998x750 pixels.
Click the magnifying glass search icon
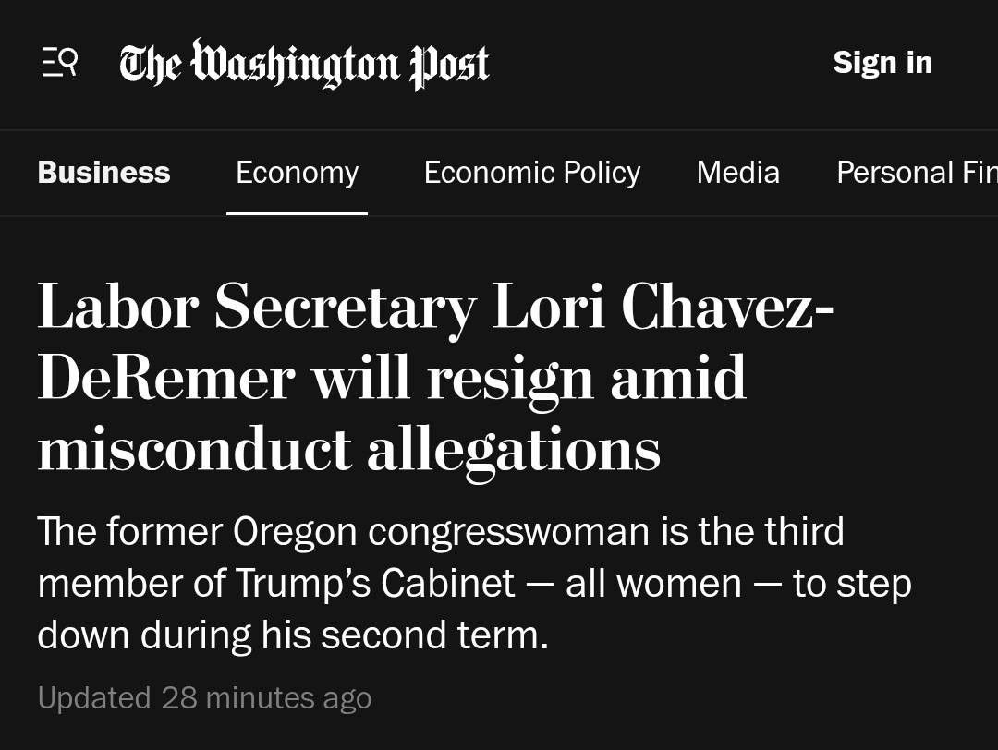click(x=68, y=61)
